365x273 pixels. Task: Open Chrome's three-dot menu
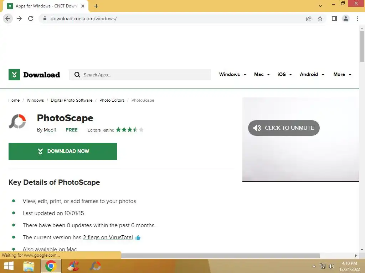pyautogui.click(x=357, y=18)
